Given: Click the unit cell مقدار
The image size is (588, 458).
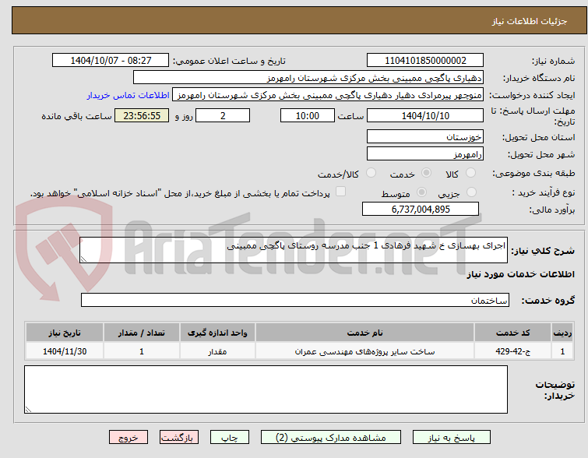Looking at the screenshot, I should (217, 351).
